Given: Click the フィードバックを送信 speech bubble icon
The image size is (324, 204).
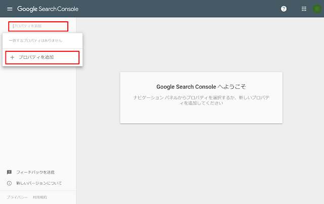Looking at the screenshot, I should (9, 172).
